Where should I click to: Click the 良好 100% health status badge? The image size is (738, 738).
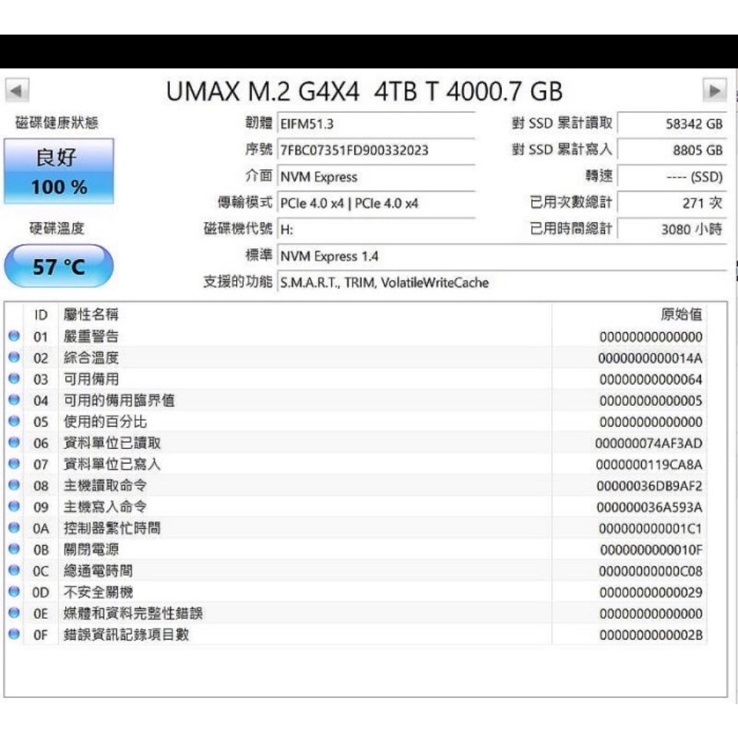tap(59, 171)
